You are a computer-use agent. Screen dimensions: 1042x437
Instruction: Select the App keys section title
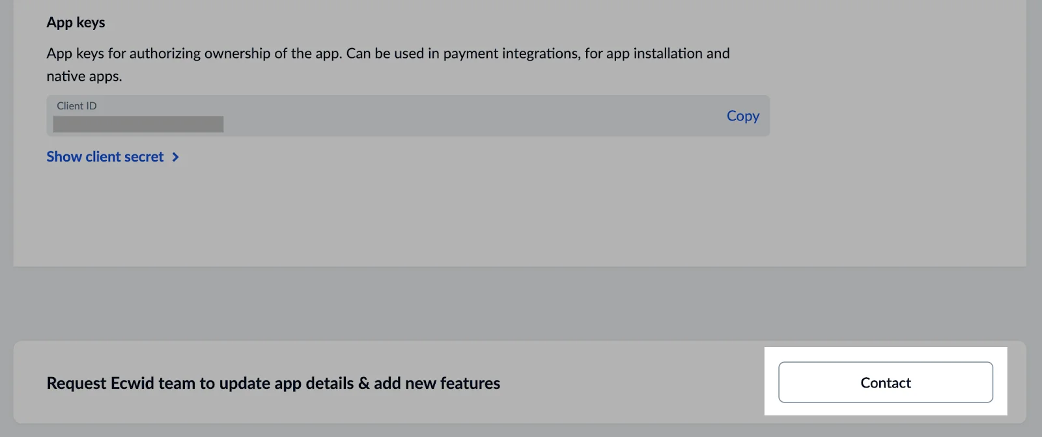[x=76, y=22]
